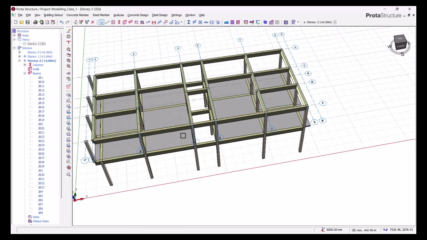
Task: Select beam 2B1 in the tree
Action: click(x=40, y=78)
